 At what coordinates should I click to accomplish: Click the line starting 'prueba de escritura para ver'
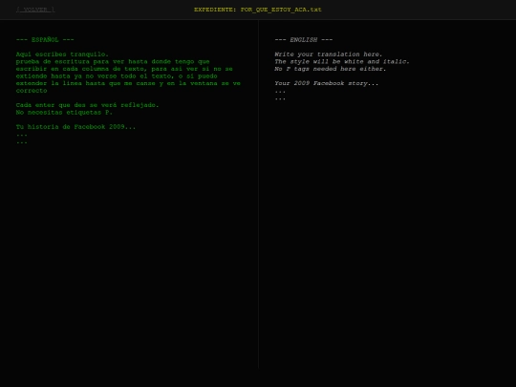[x=113, y=61]
